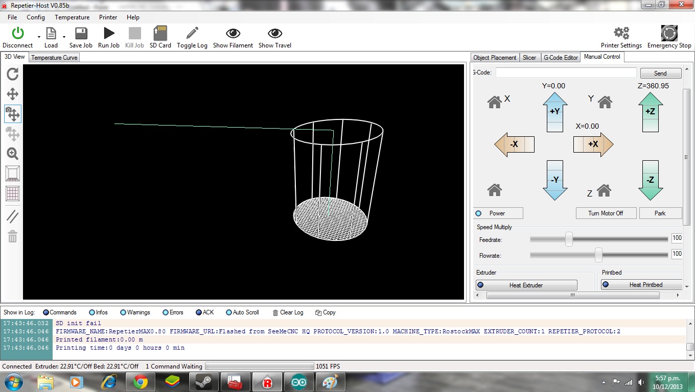Toggle the Errors log filter

tap(166, 312)
